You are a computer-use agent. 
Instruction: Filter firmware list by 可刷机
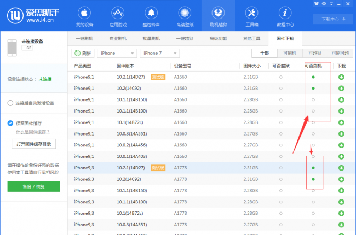(x=290, y=53)
